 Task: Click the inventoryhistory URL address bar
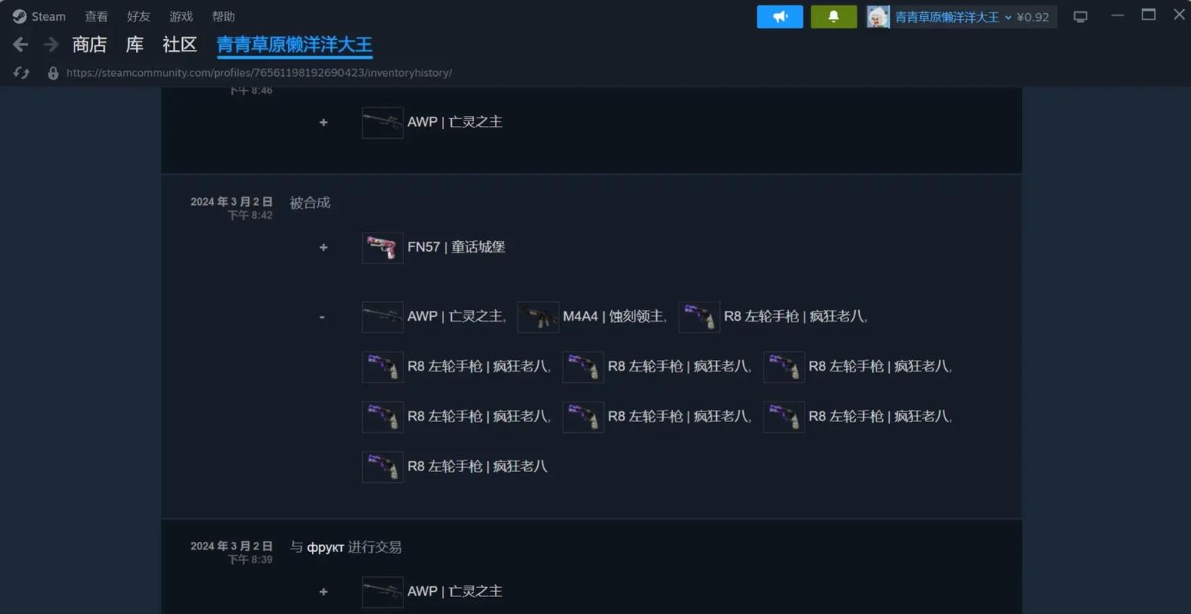pyautogui.click(x=259, y=73)
